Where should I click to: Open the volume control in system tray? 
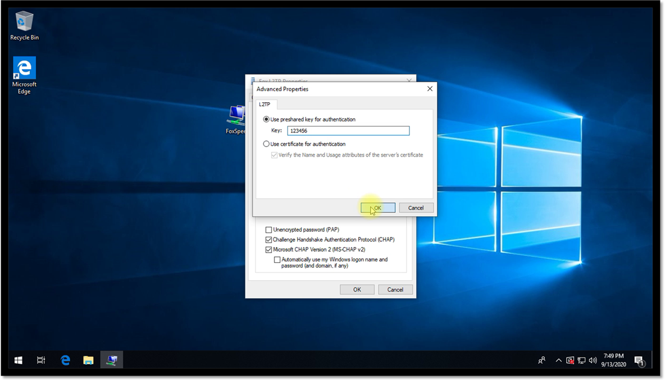coord(593,360)
